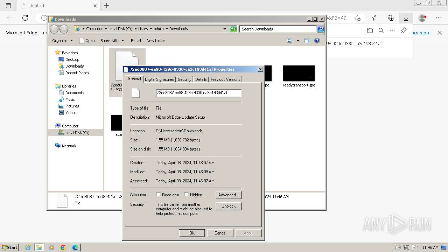Toggle the Read-only attribute checkbox
The height and width of the screenshot is (252, 448).
(x=158, y=195)
